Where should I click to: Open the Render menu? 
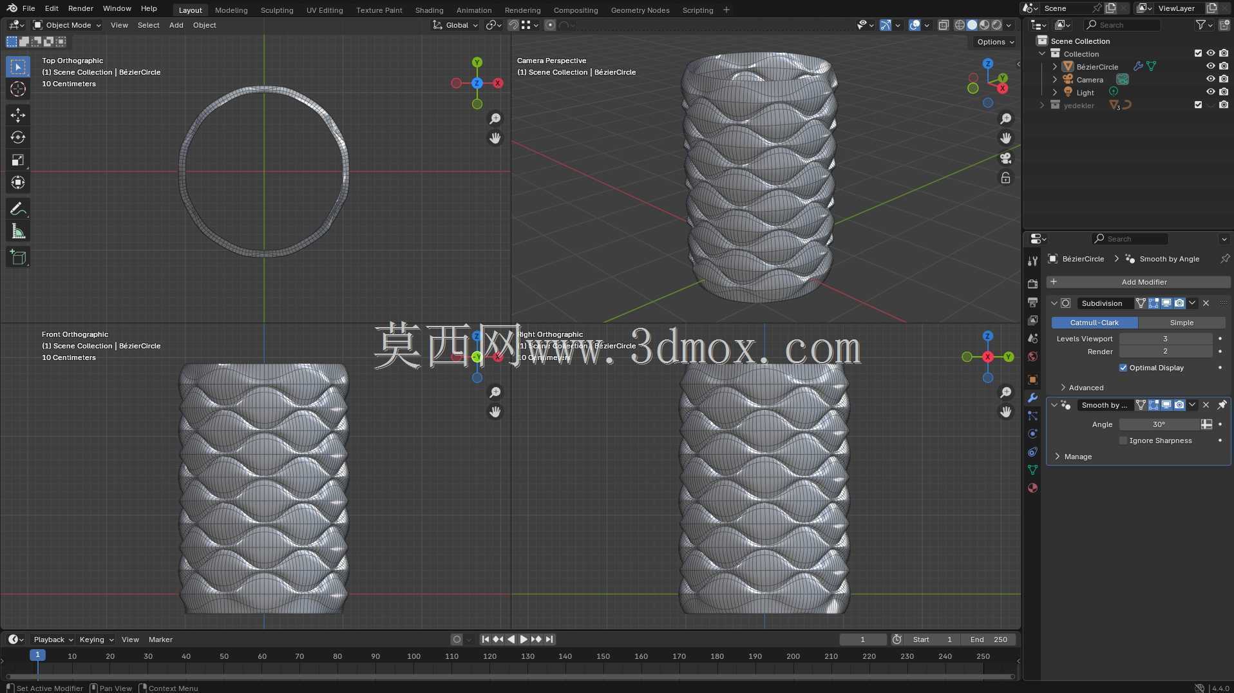(81, 8)
